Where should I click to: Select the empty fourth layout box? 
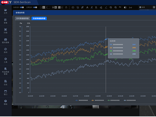click(x=49, y=7)
